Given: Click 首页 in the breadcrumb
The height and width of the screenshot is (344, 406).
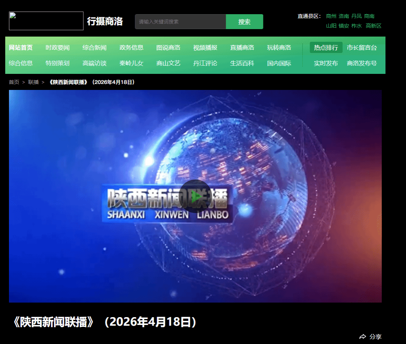Looking at the screenshot, I should [x=14, y=82].
